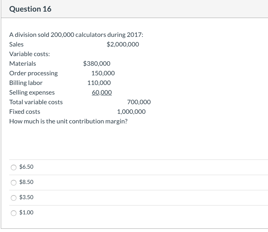Viewport: 268px width, 232px height.
Task: Click the Question 16 heading
Action: tap(30, 9)
